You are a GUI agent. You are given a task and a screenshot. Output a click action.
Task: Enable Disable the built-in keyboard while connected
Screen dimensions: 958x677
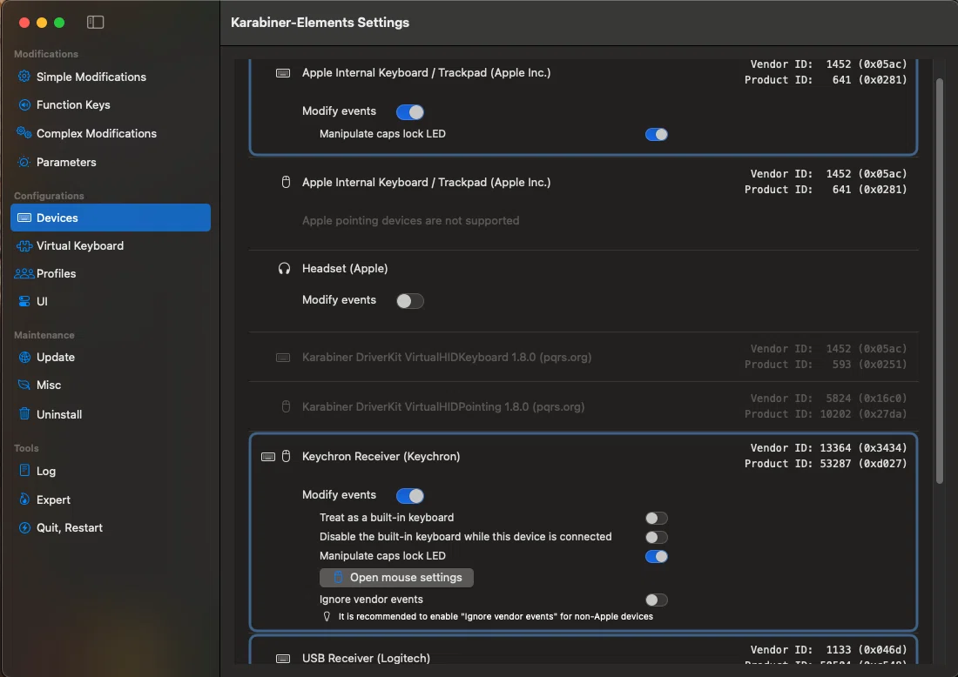[656, 537]
